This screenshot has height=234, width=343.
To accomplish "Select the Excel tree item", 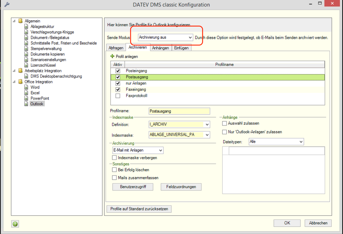I will [35, 92].
